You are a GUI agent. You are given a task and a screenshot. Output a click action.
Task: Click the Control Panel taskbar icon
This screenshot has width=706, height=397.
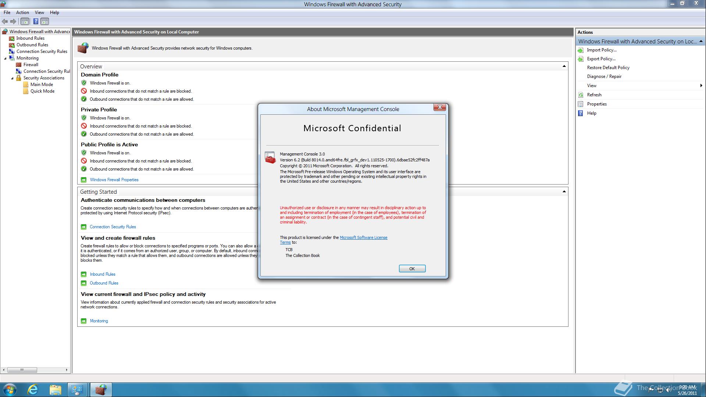coord(77,390)
